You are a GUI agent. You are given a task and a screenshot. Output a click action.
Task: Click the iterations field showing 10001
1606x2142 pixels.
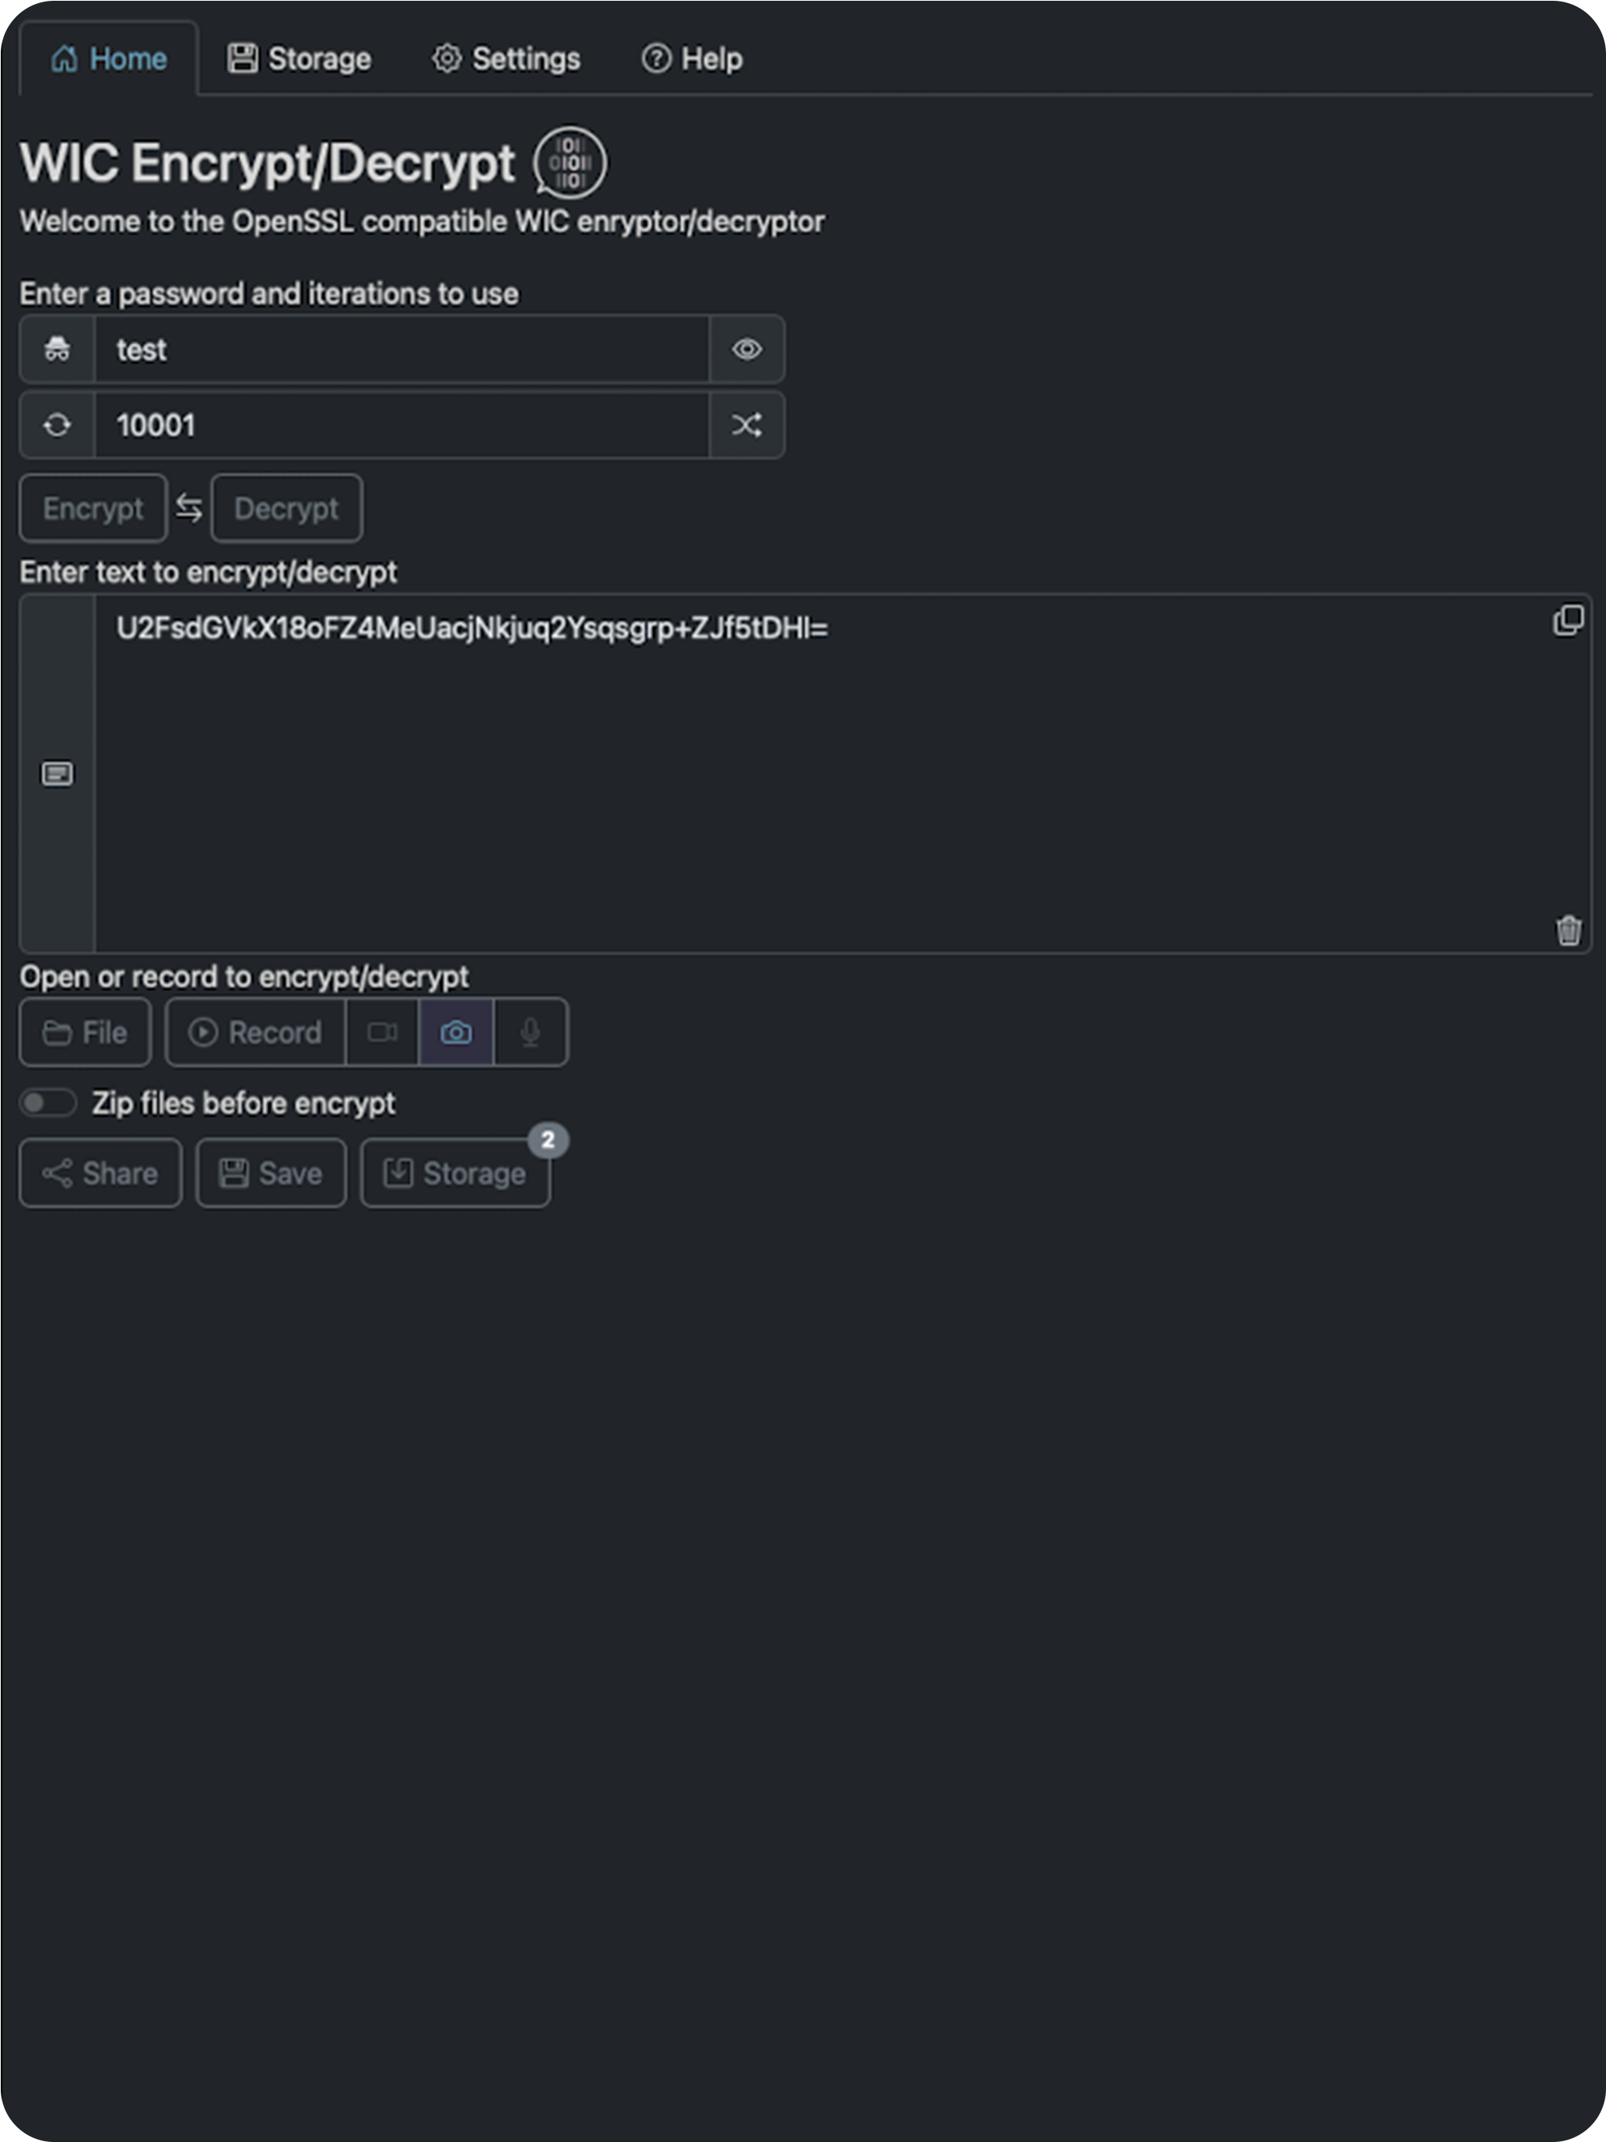(x=401, y=424)
